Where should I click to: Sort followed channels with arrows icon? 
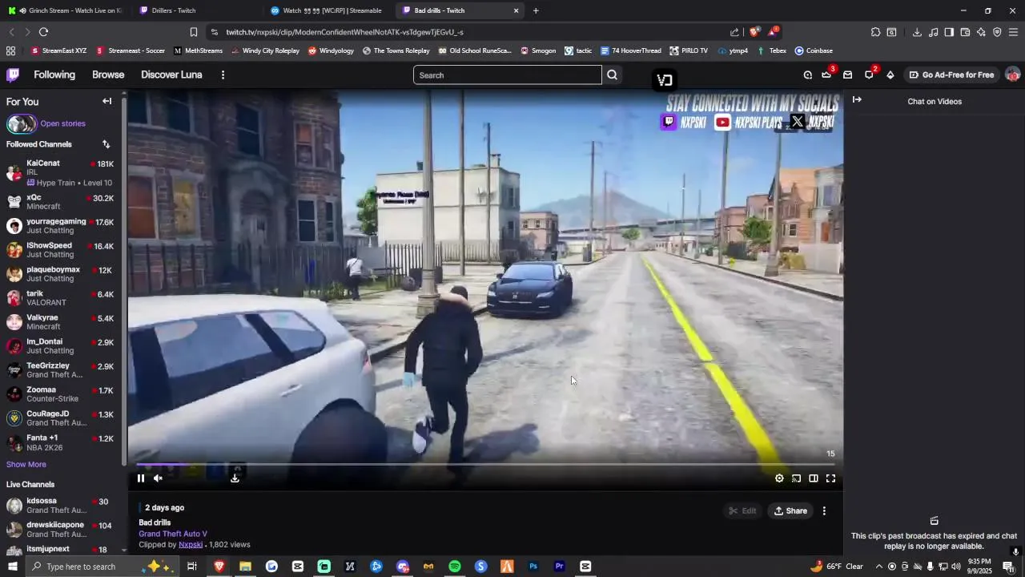click(x=106, y=144)
